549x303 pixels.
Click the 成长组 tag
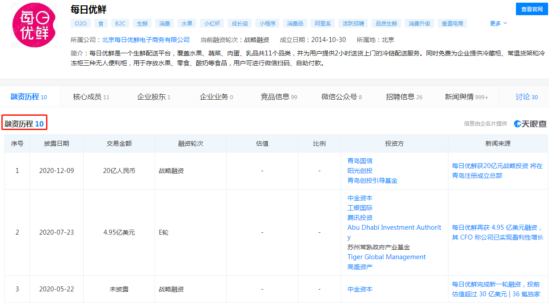coord(239,23)
